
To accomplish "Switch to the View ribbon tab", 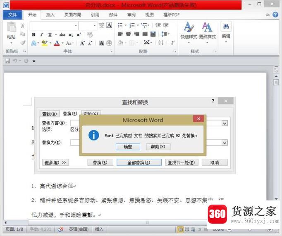I will pyautogui.click(x=149, y=15).
